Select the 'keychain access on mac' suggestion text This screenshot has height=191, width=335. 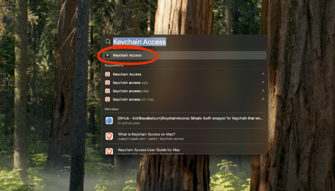133,99
